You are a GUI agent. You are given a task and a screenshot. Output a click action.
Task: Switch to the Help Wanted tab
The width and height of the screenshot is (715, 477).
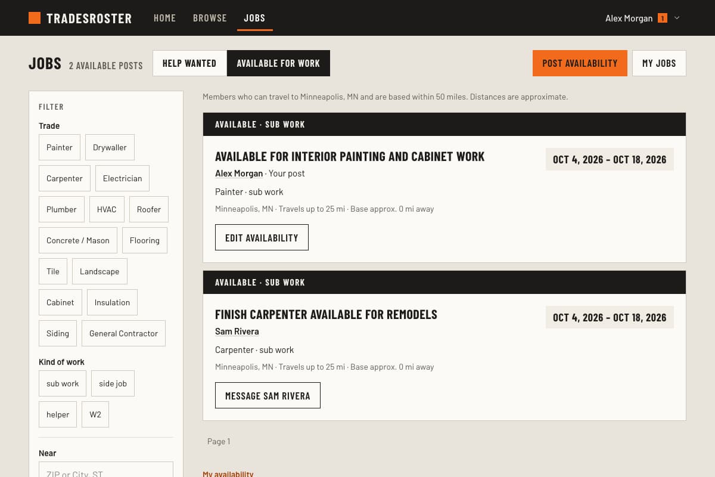coord(189,63)
